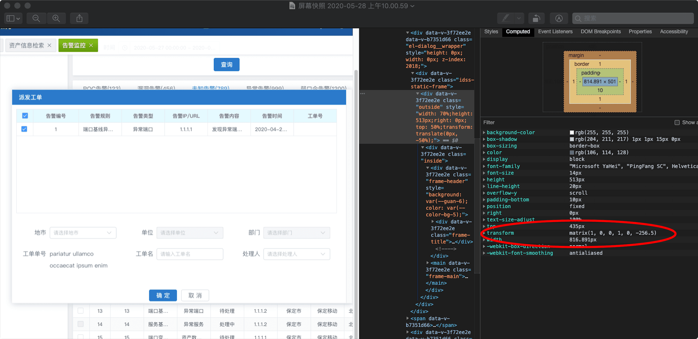Expand the transform property
The width and height of the screenshot is (698, 339).
tap(484, 233)
